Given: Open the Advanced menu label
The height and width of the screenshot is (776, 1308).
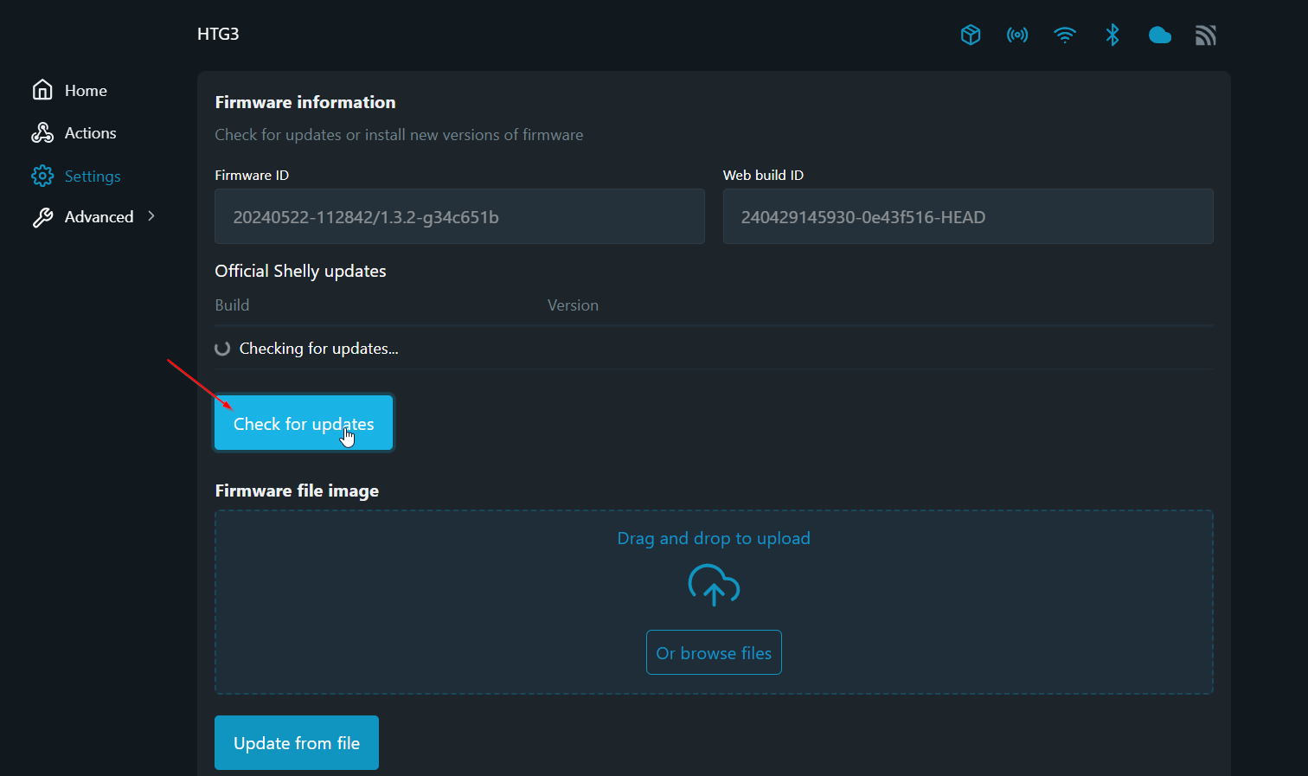Looking at the screenshot, I should [x=99, y=217].
